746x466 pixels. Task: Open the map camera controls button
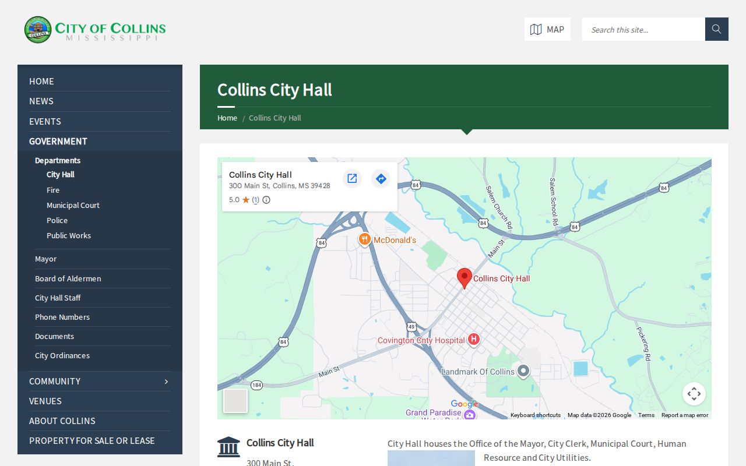[694, 394]
